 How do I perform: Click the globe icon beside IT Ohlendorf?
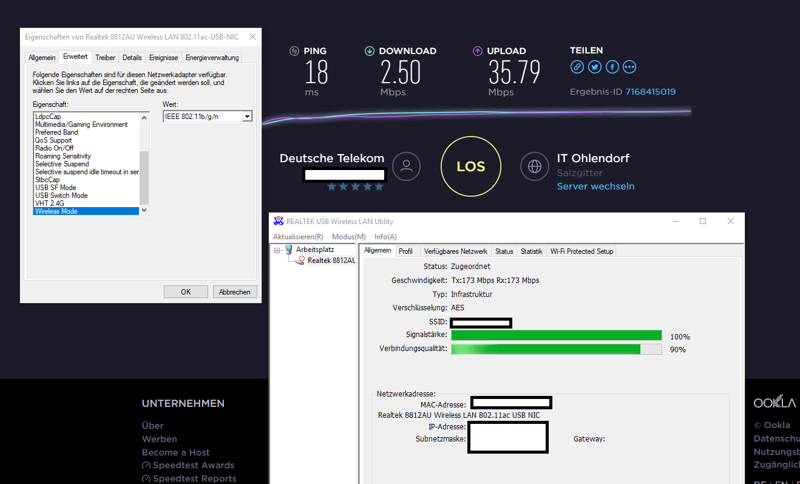click(535, 166)
